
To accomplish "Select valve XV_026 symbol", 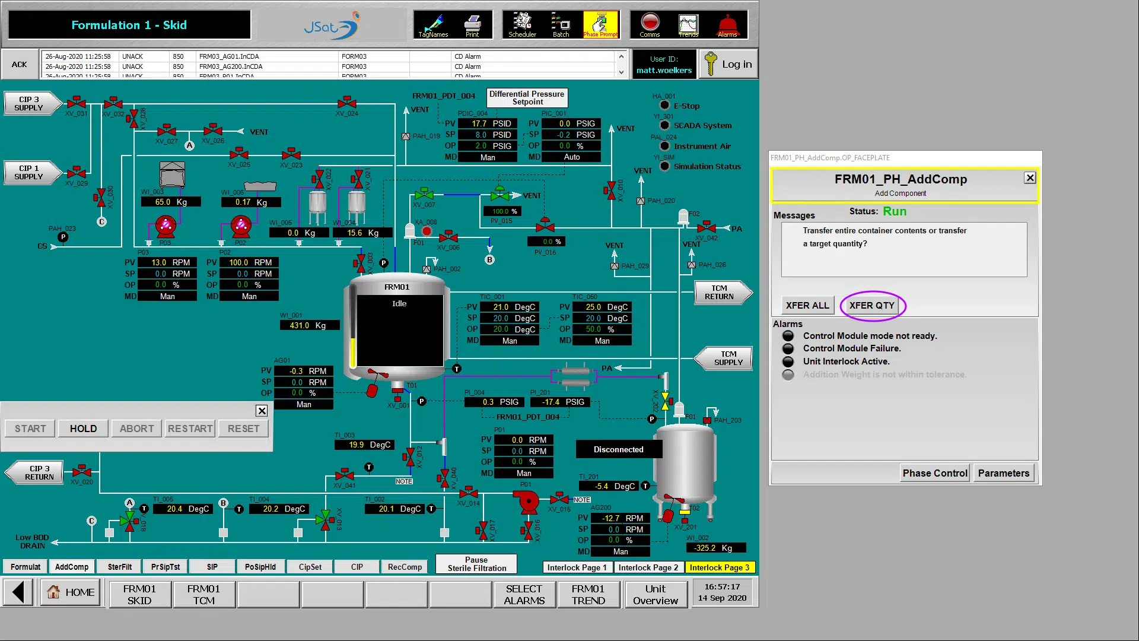I will pos(212,131).
